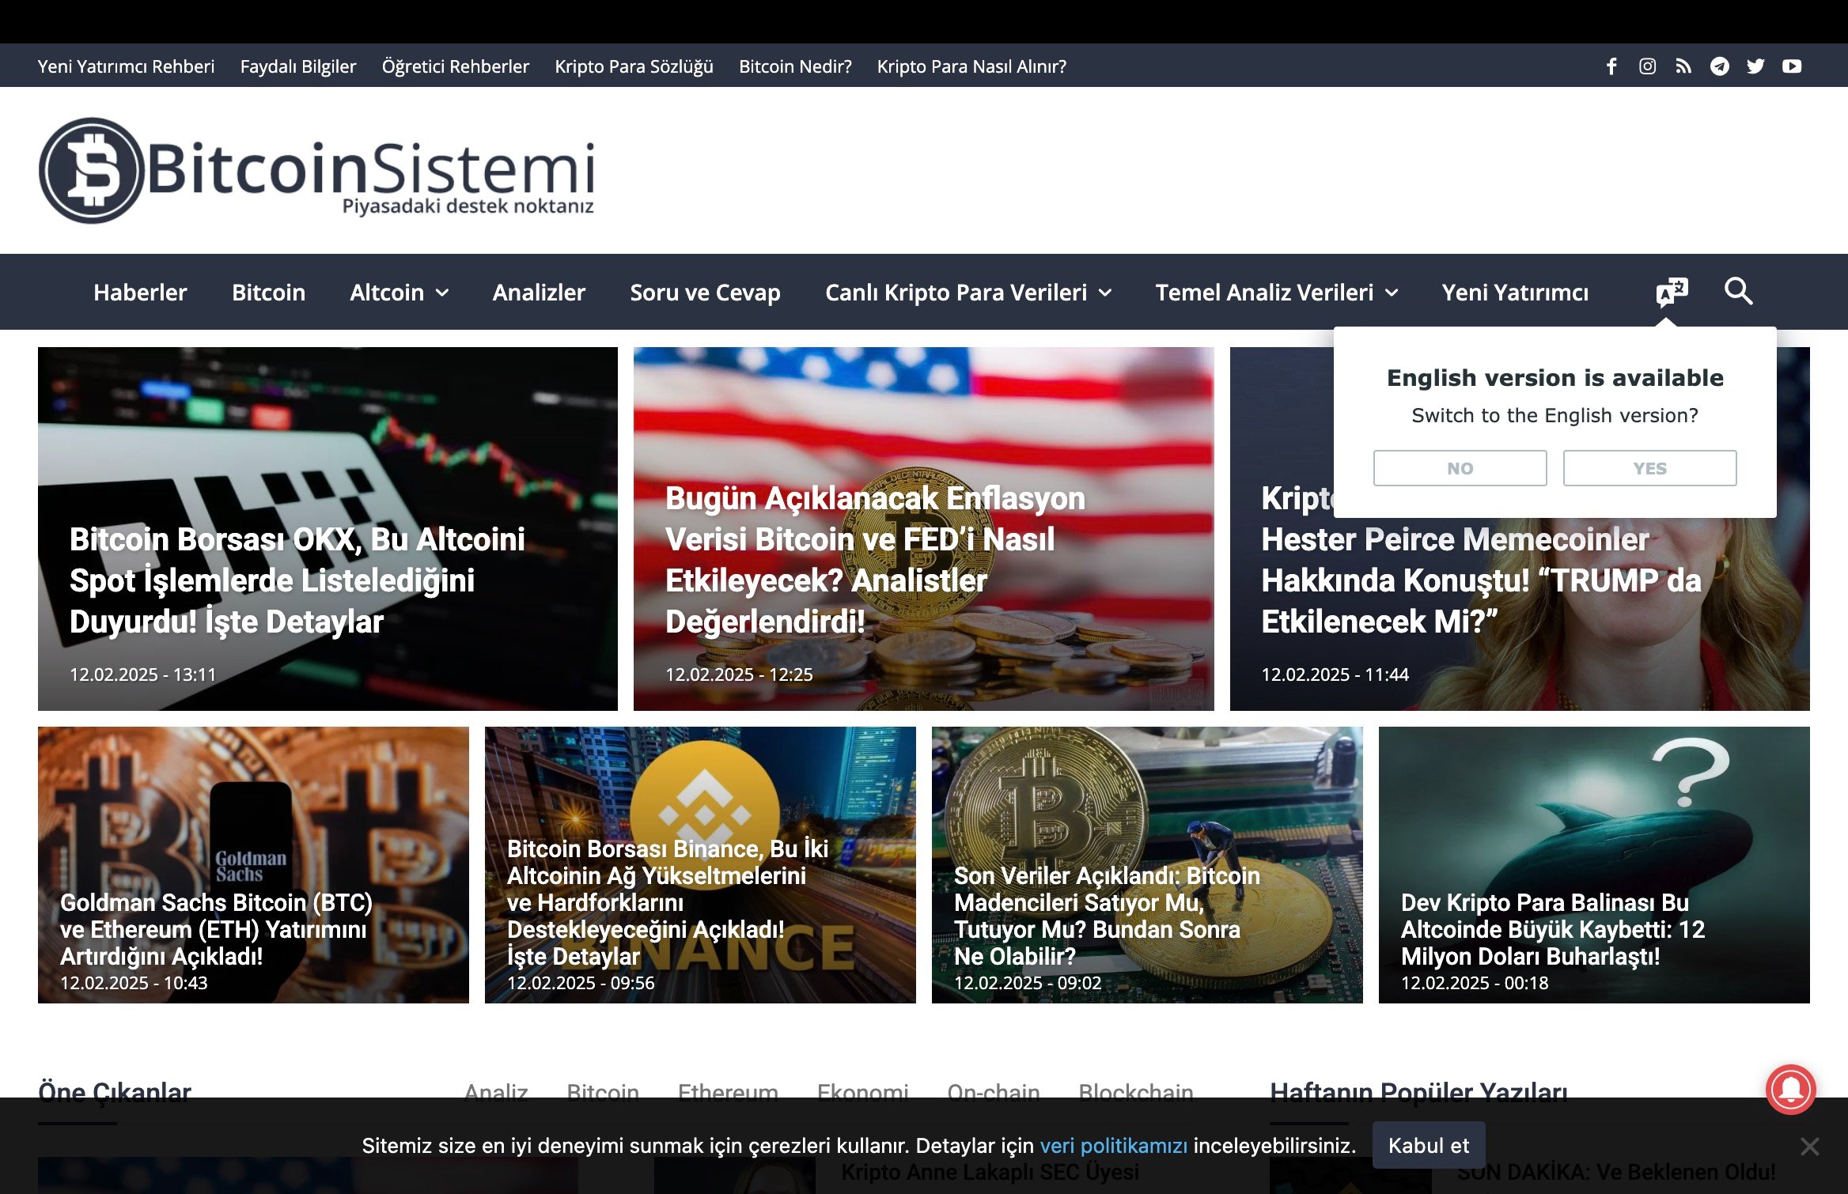Click the red notification bell icon
This screenshot has height=1194, width=1848.
tap(1791, 1090)
